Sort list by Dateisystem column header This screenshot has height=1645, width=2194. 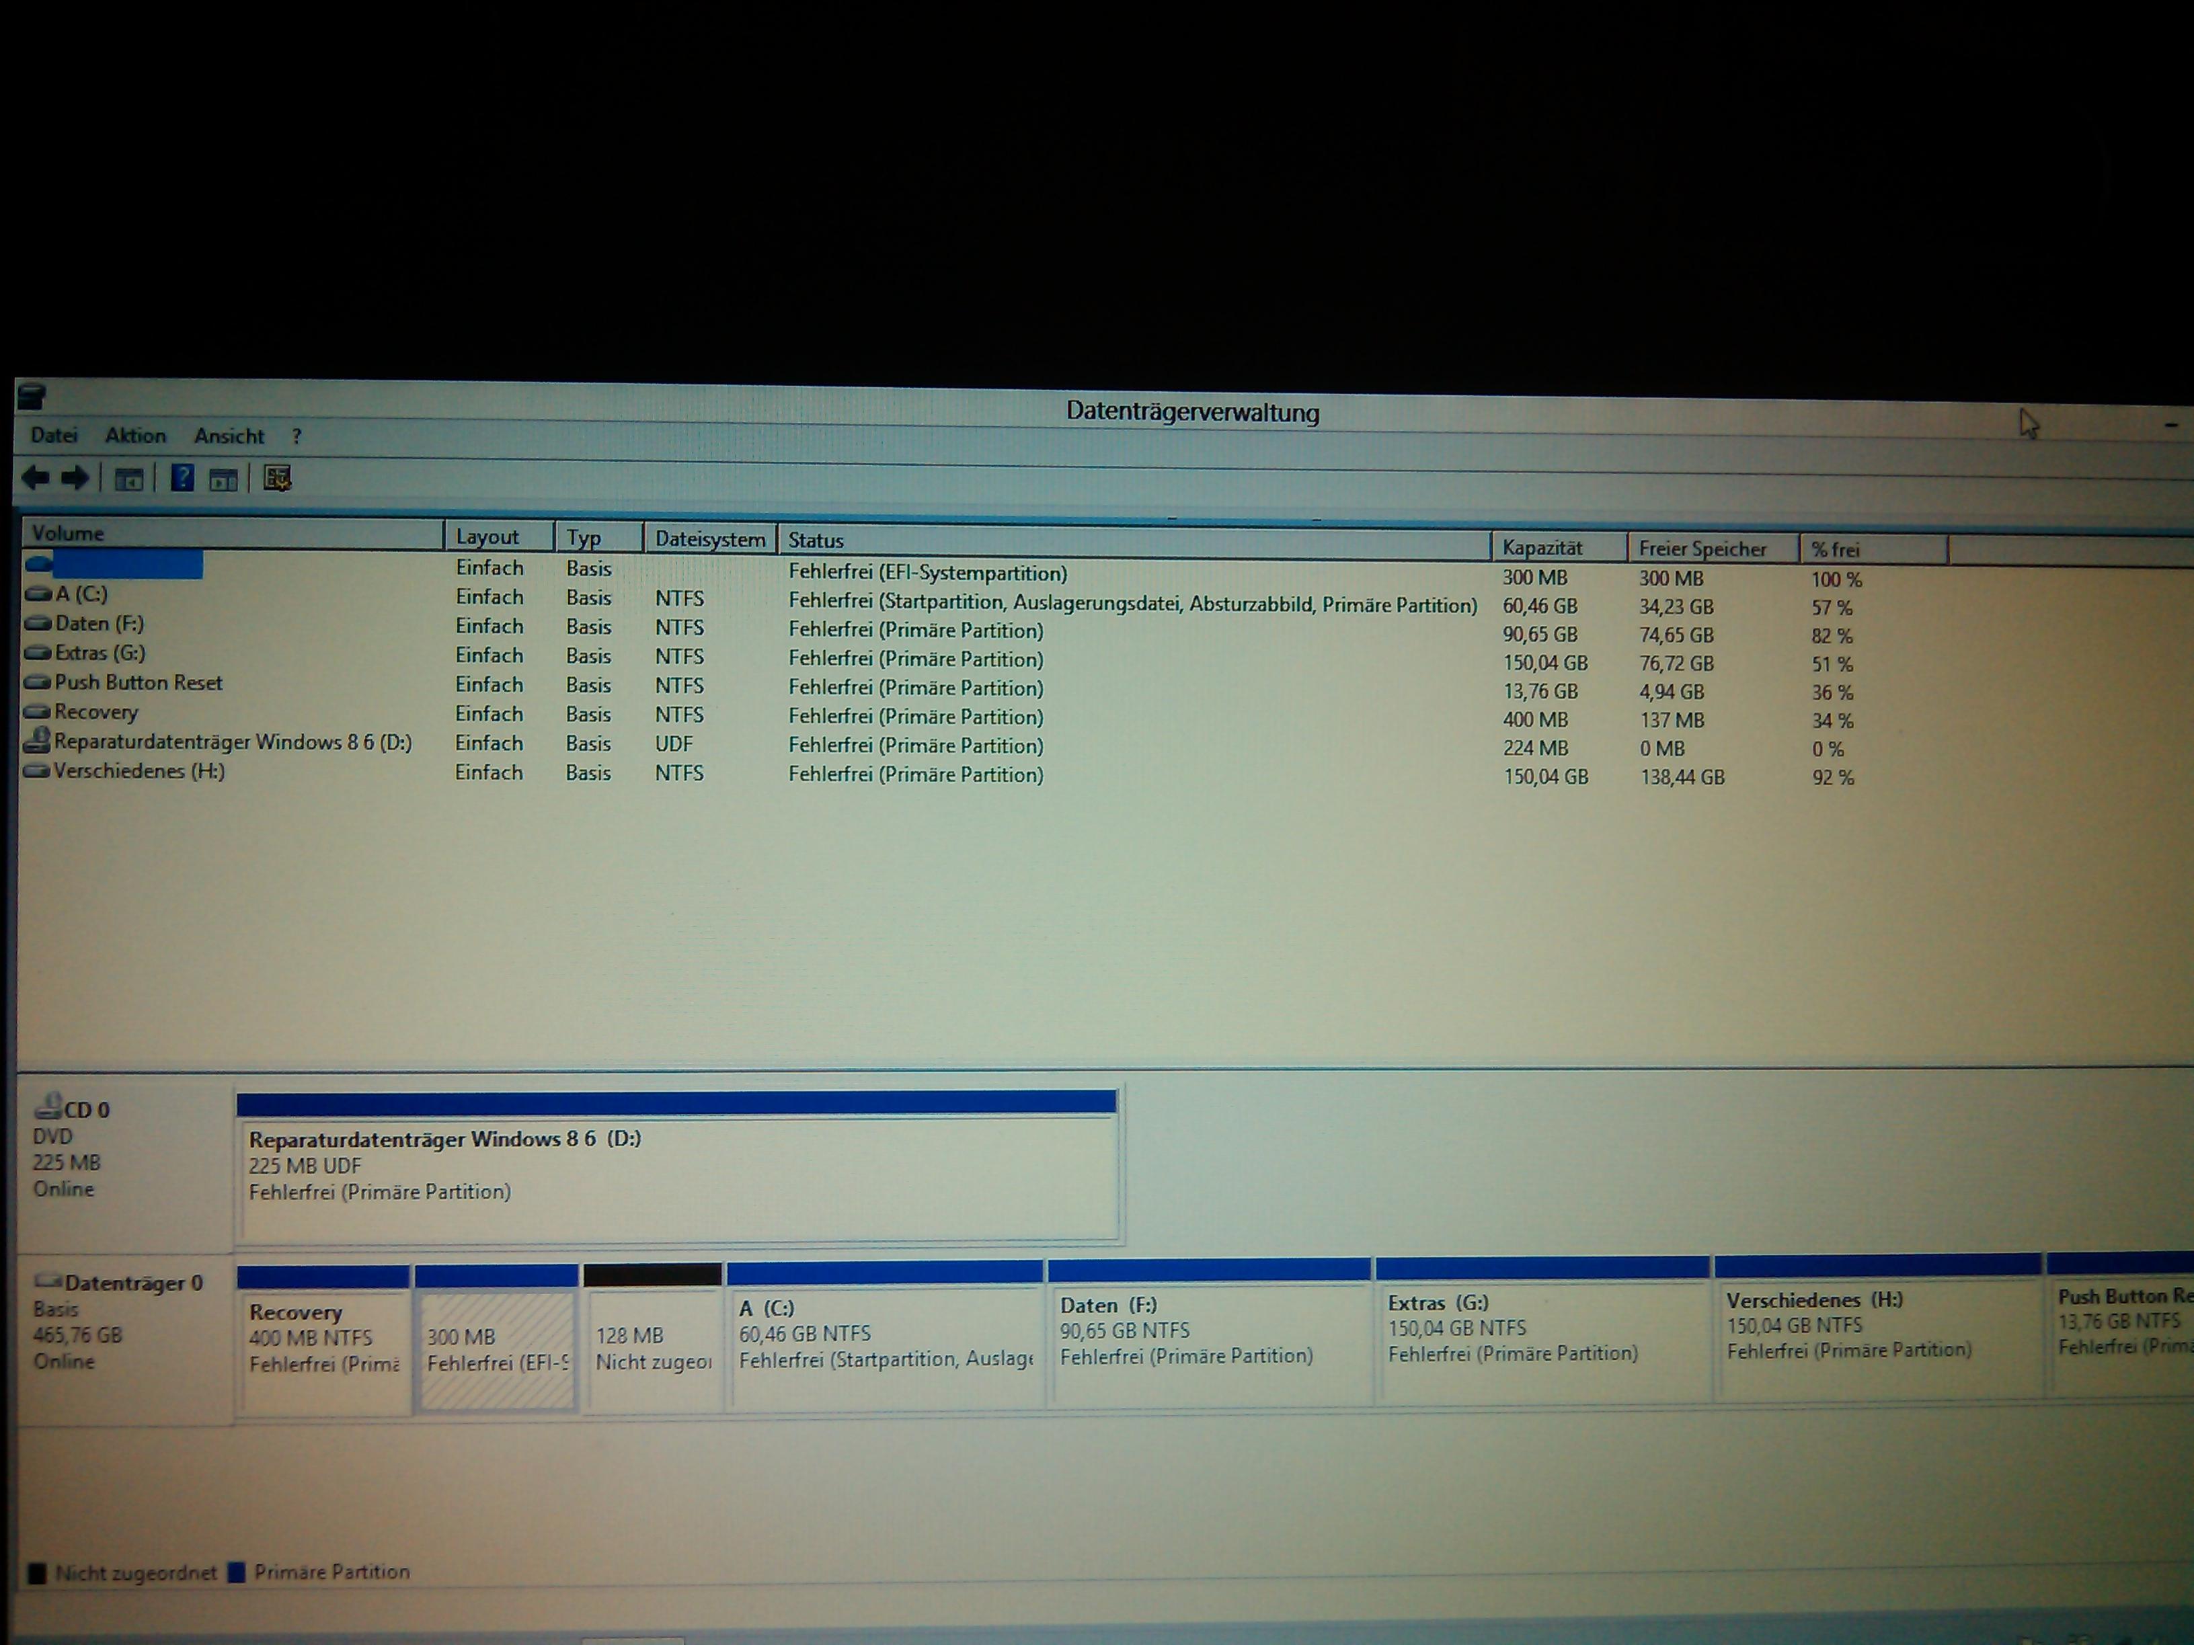709,539
